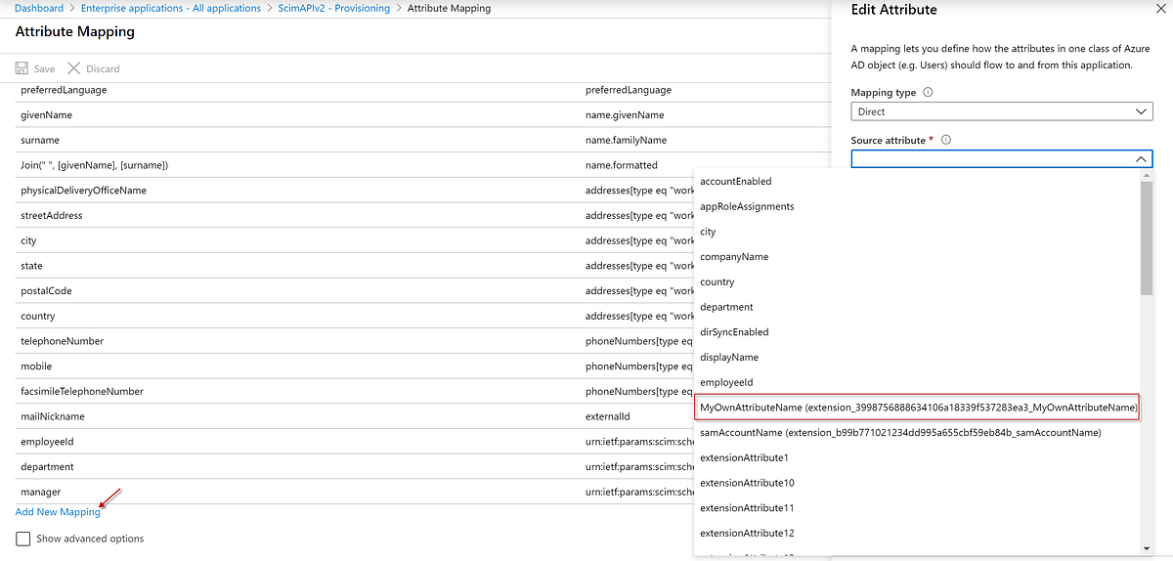Click Add New Mapping link
This screenshot has height=561, width=1173.
point(58,512)
